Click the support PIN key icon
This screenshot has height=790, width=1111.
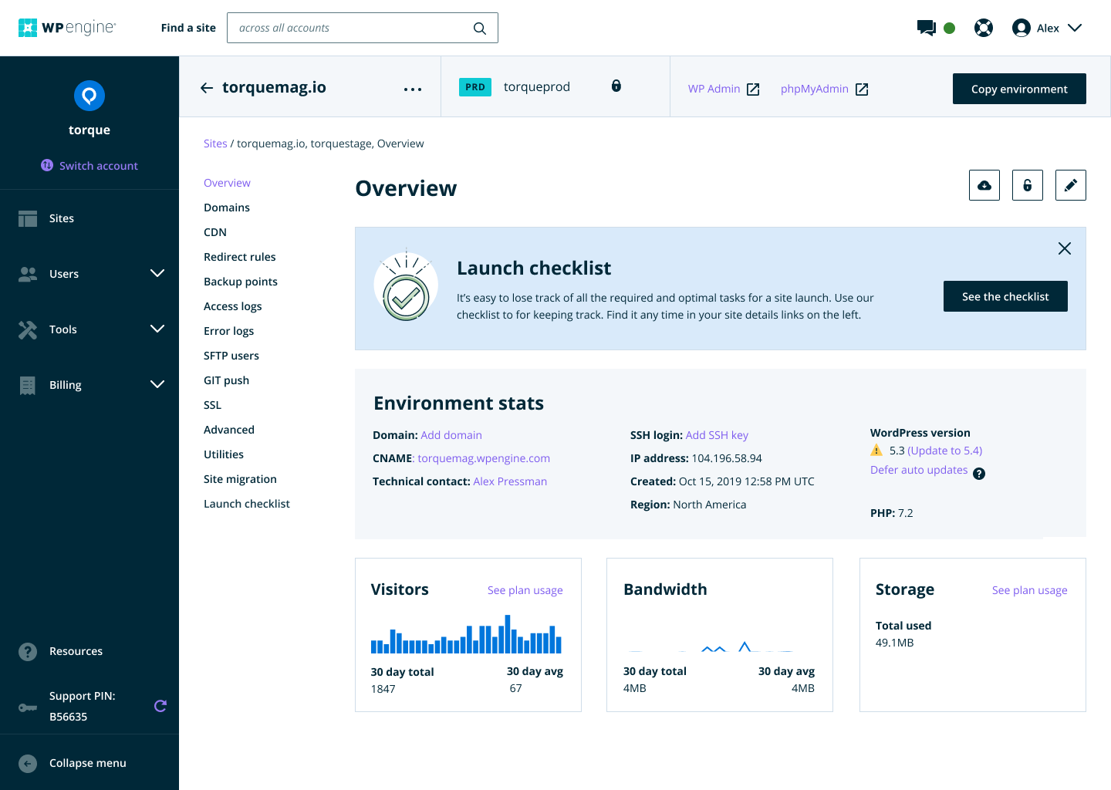pyautogui.click(x=28, y=707)
